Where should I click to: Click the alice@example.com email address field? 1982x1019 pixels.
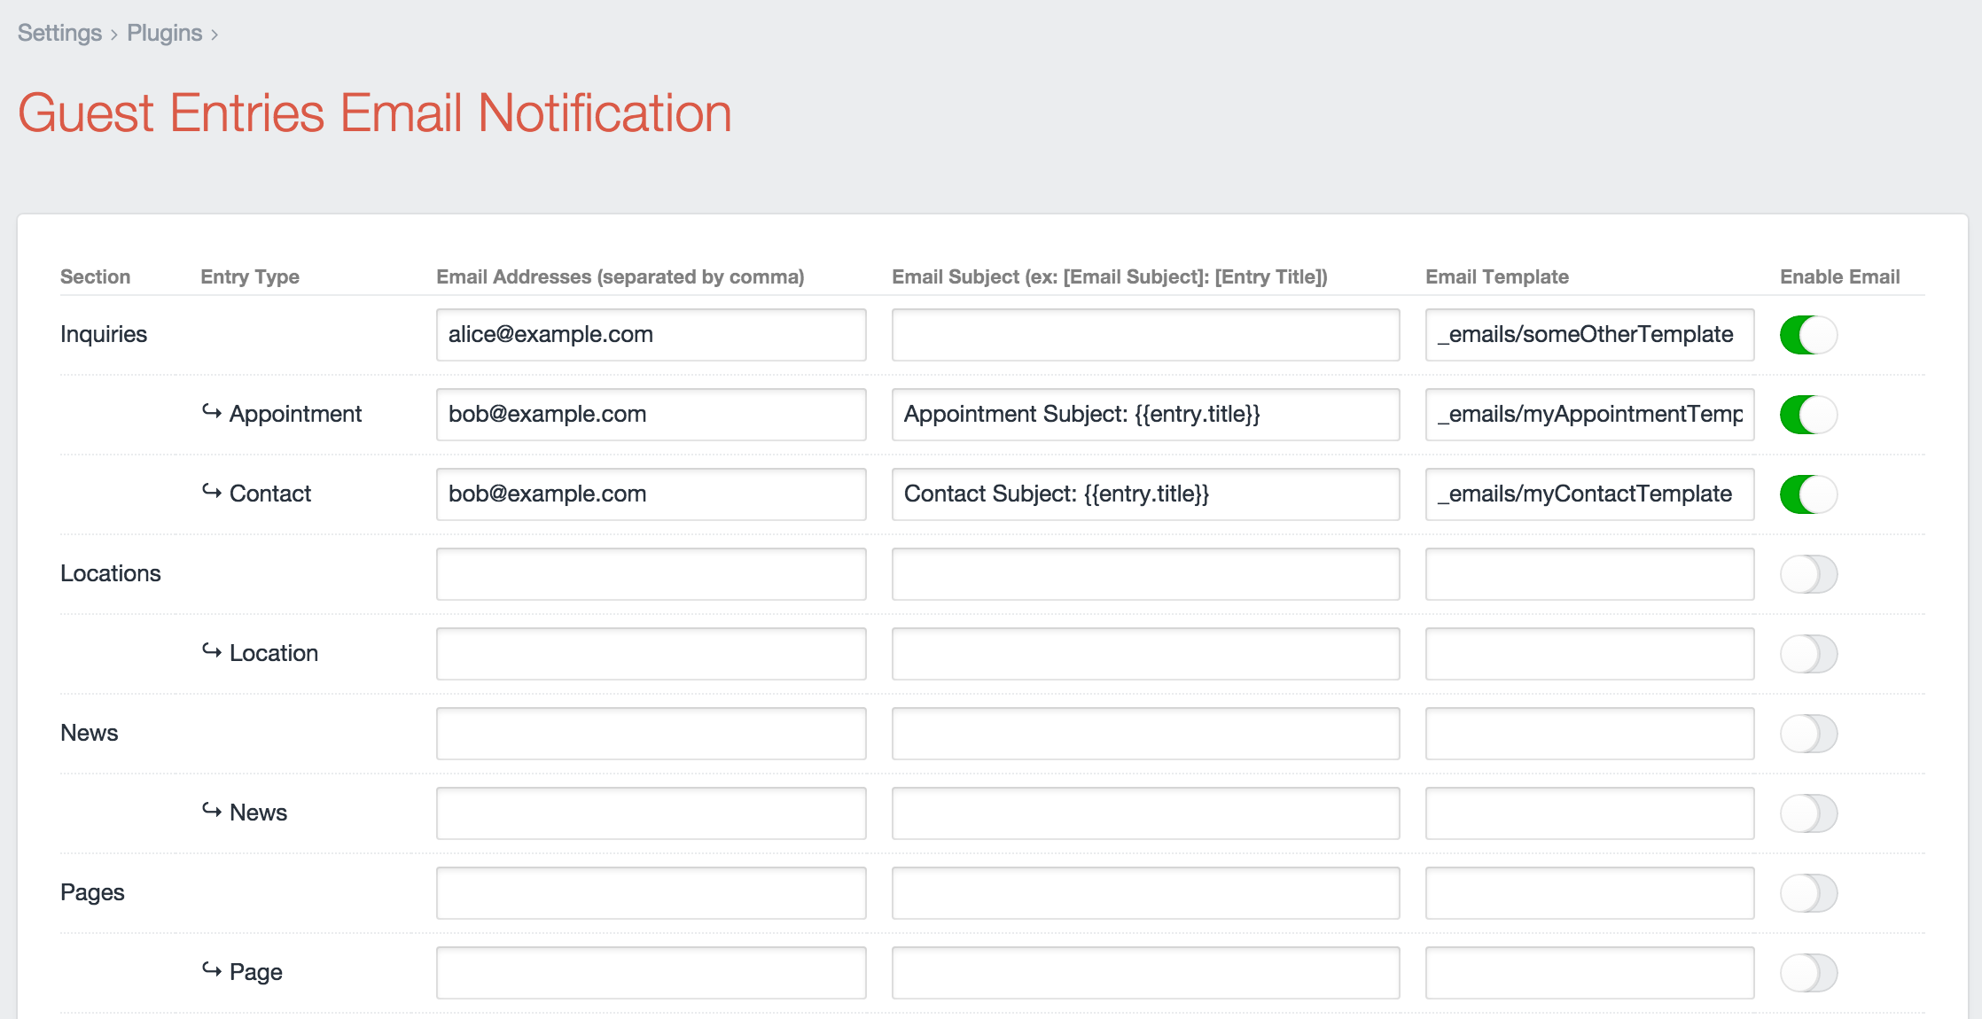coord(651,335)
